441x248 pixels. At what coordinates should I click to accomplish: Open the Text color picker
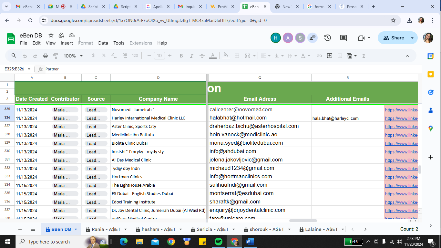point(213,56)
